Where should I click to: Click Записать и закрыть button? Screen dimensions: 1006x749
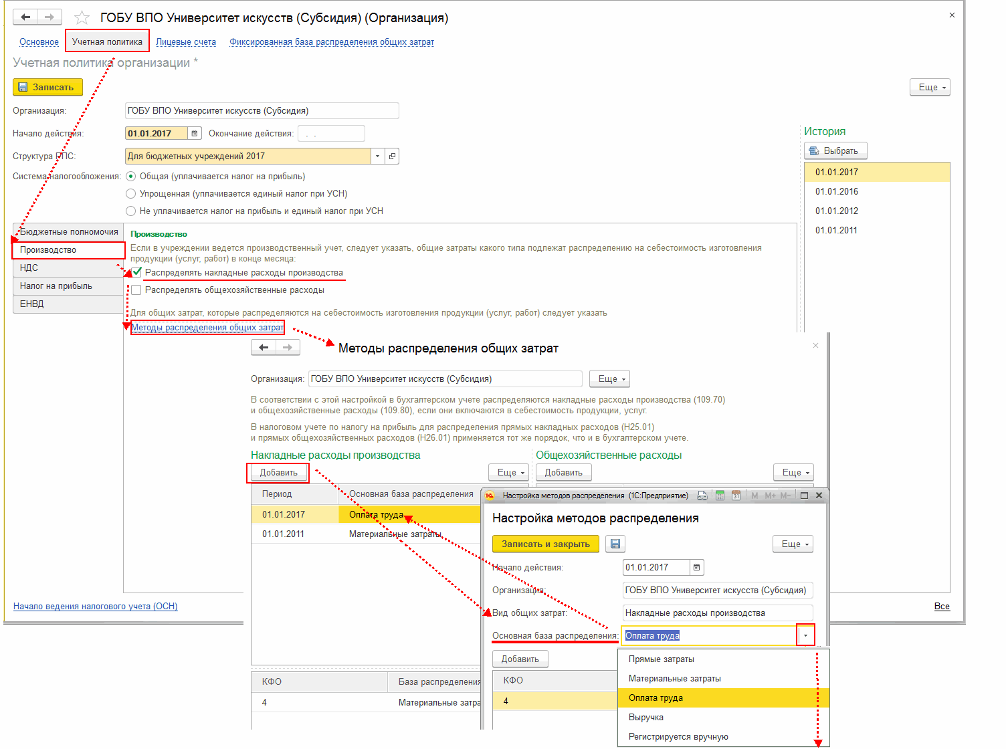(546, 544)
